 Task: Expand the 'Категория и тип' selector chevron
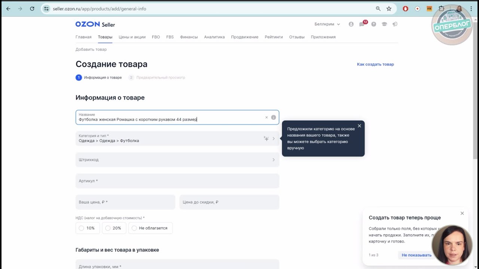[x=274, y=139]
